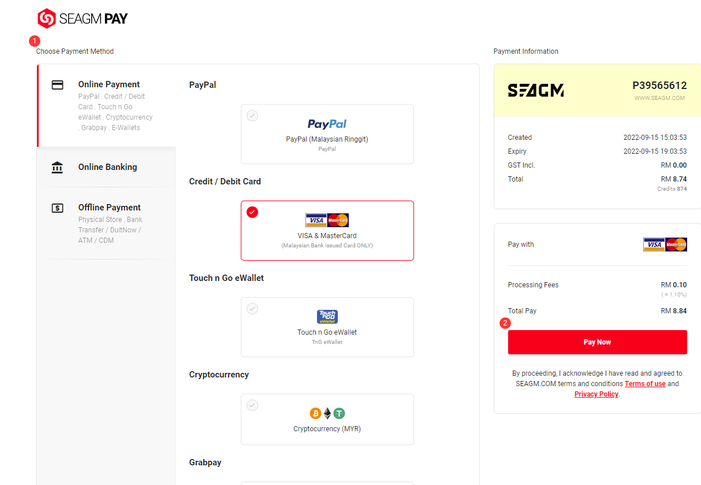Select the Touch n Go eWallet radio circle

point(252,309)
